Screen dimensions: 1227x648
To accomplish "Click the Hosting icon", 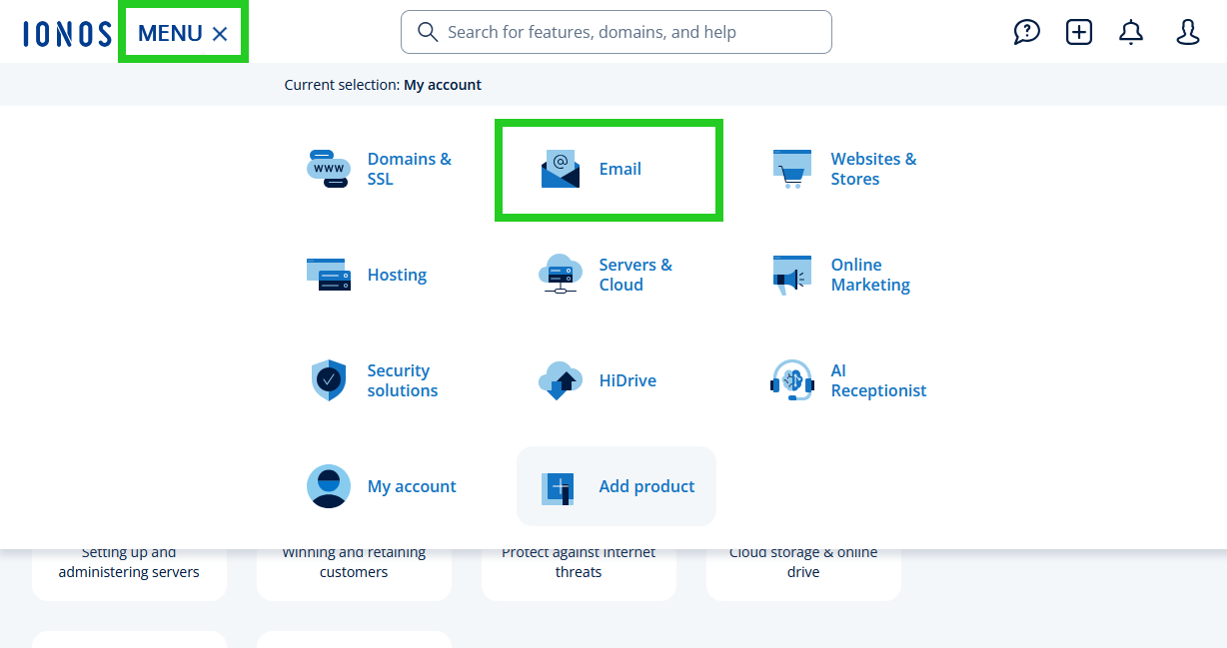I will [x=329, y=275].
